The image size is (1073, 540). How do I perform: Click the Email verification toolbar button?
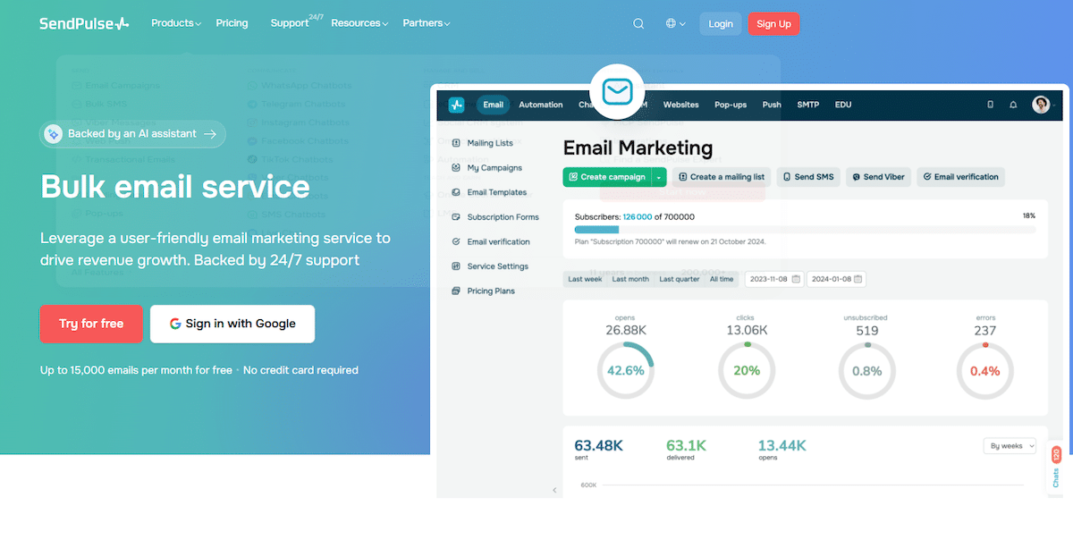click(960, 177)
